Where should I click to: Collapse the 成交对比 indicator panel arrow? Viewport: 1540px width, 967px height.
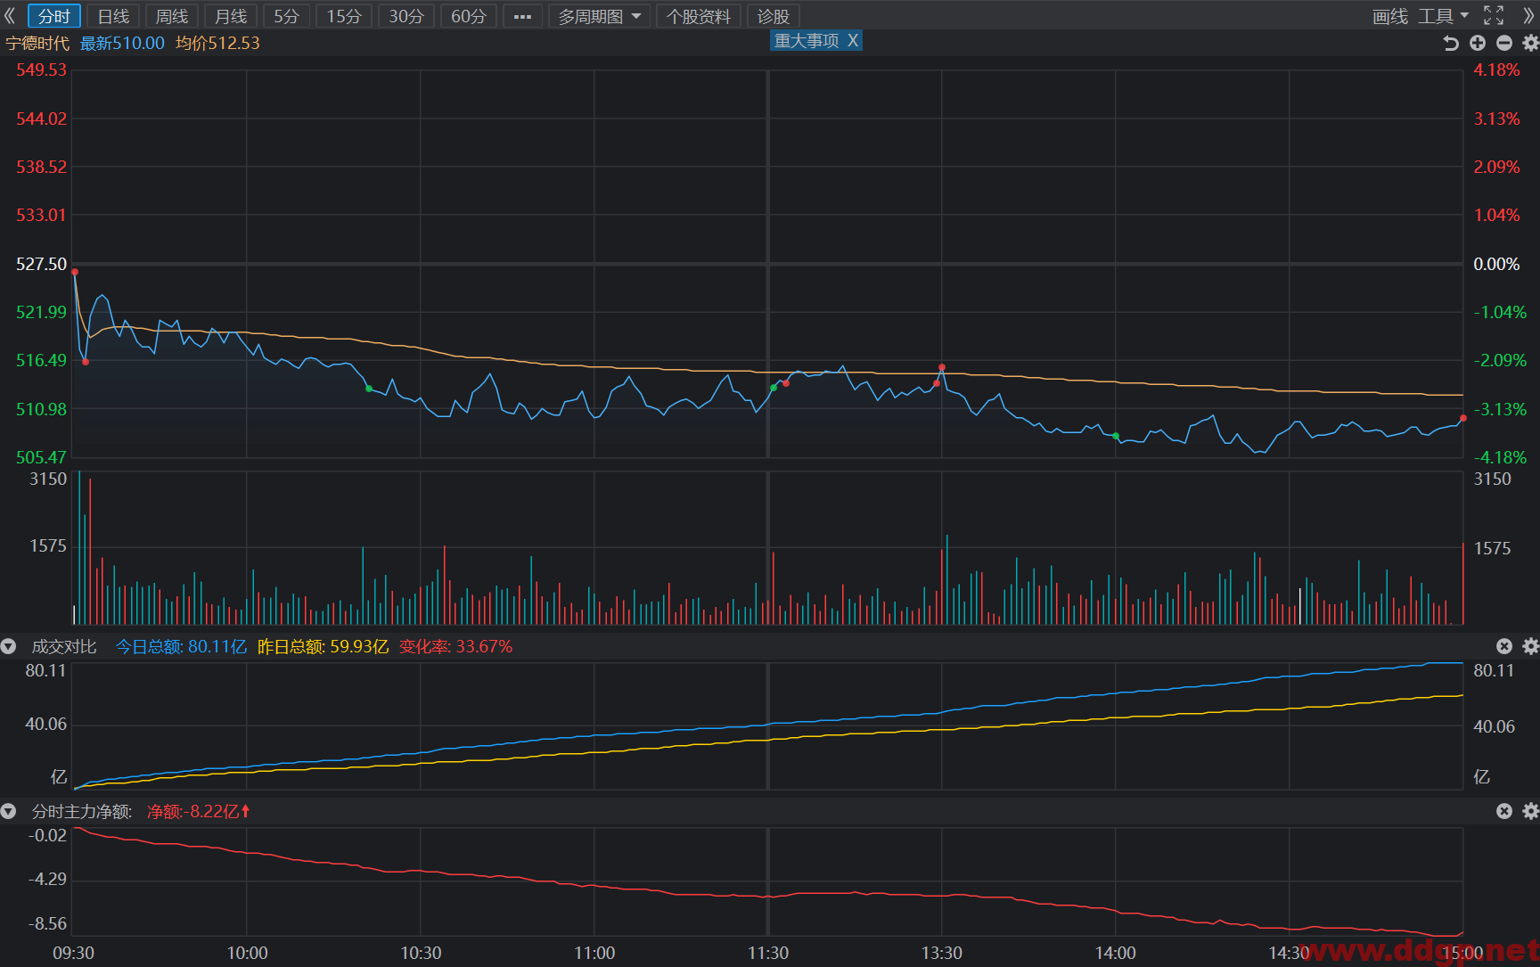pos(9,646)
